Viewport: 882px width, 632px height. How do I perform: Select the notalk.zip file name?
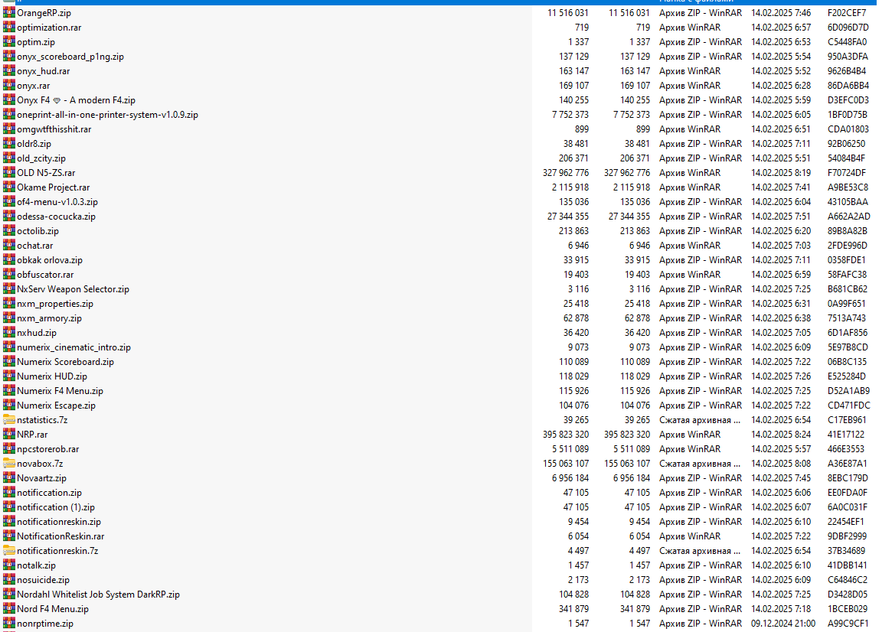pyautogui.click(x=37, y=565)
